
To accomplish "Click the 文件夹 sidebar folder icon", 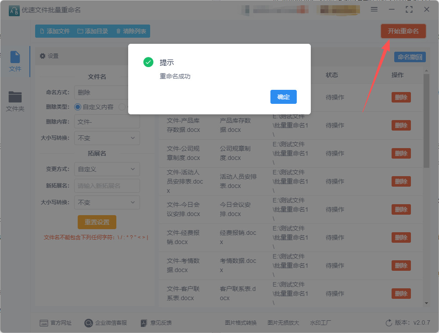I will (15, 97).
